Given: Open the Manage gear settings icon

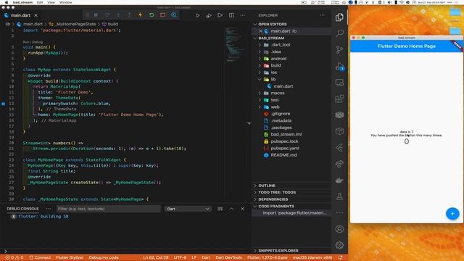Looking at the screenshot, I should (x=339, y=245).
